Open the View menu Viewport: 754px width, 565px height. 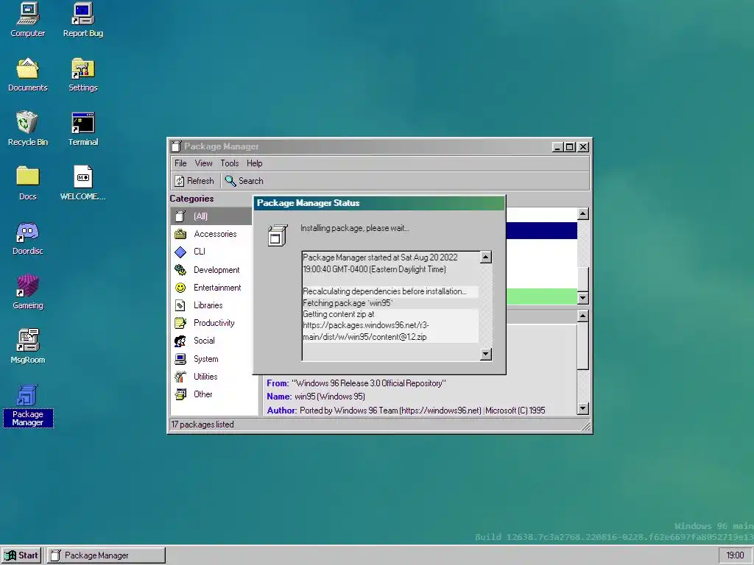point(203,163)
